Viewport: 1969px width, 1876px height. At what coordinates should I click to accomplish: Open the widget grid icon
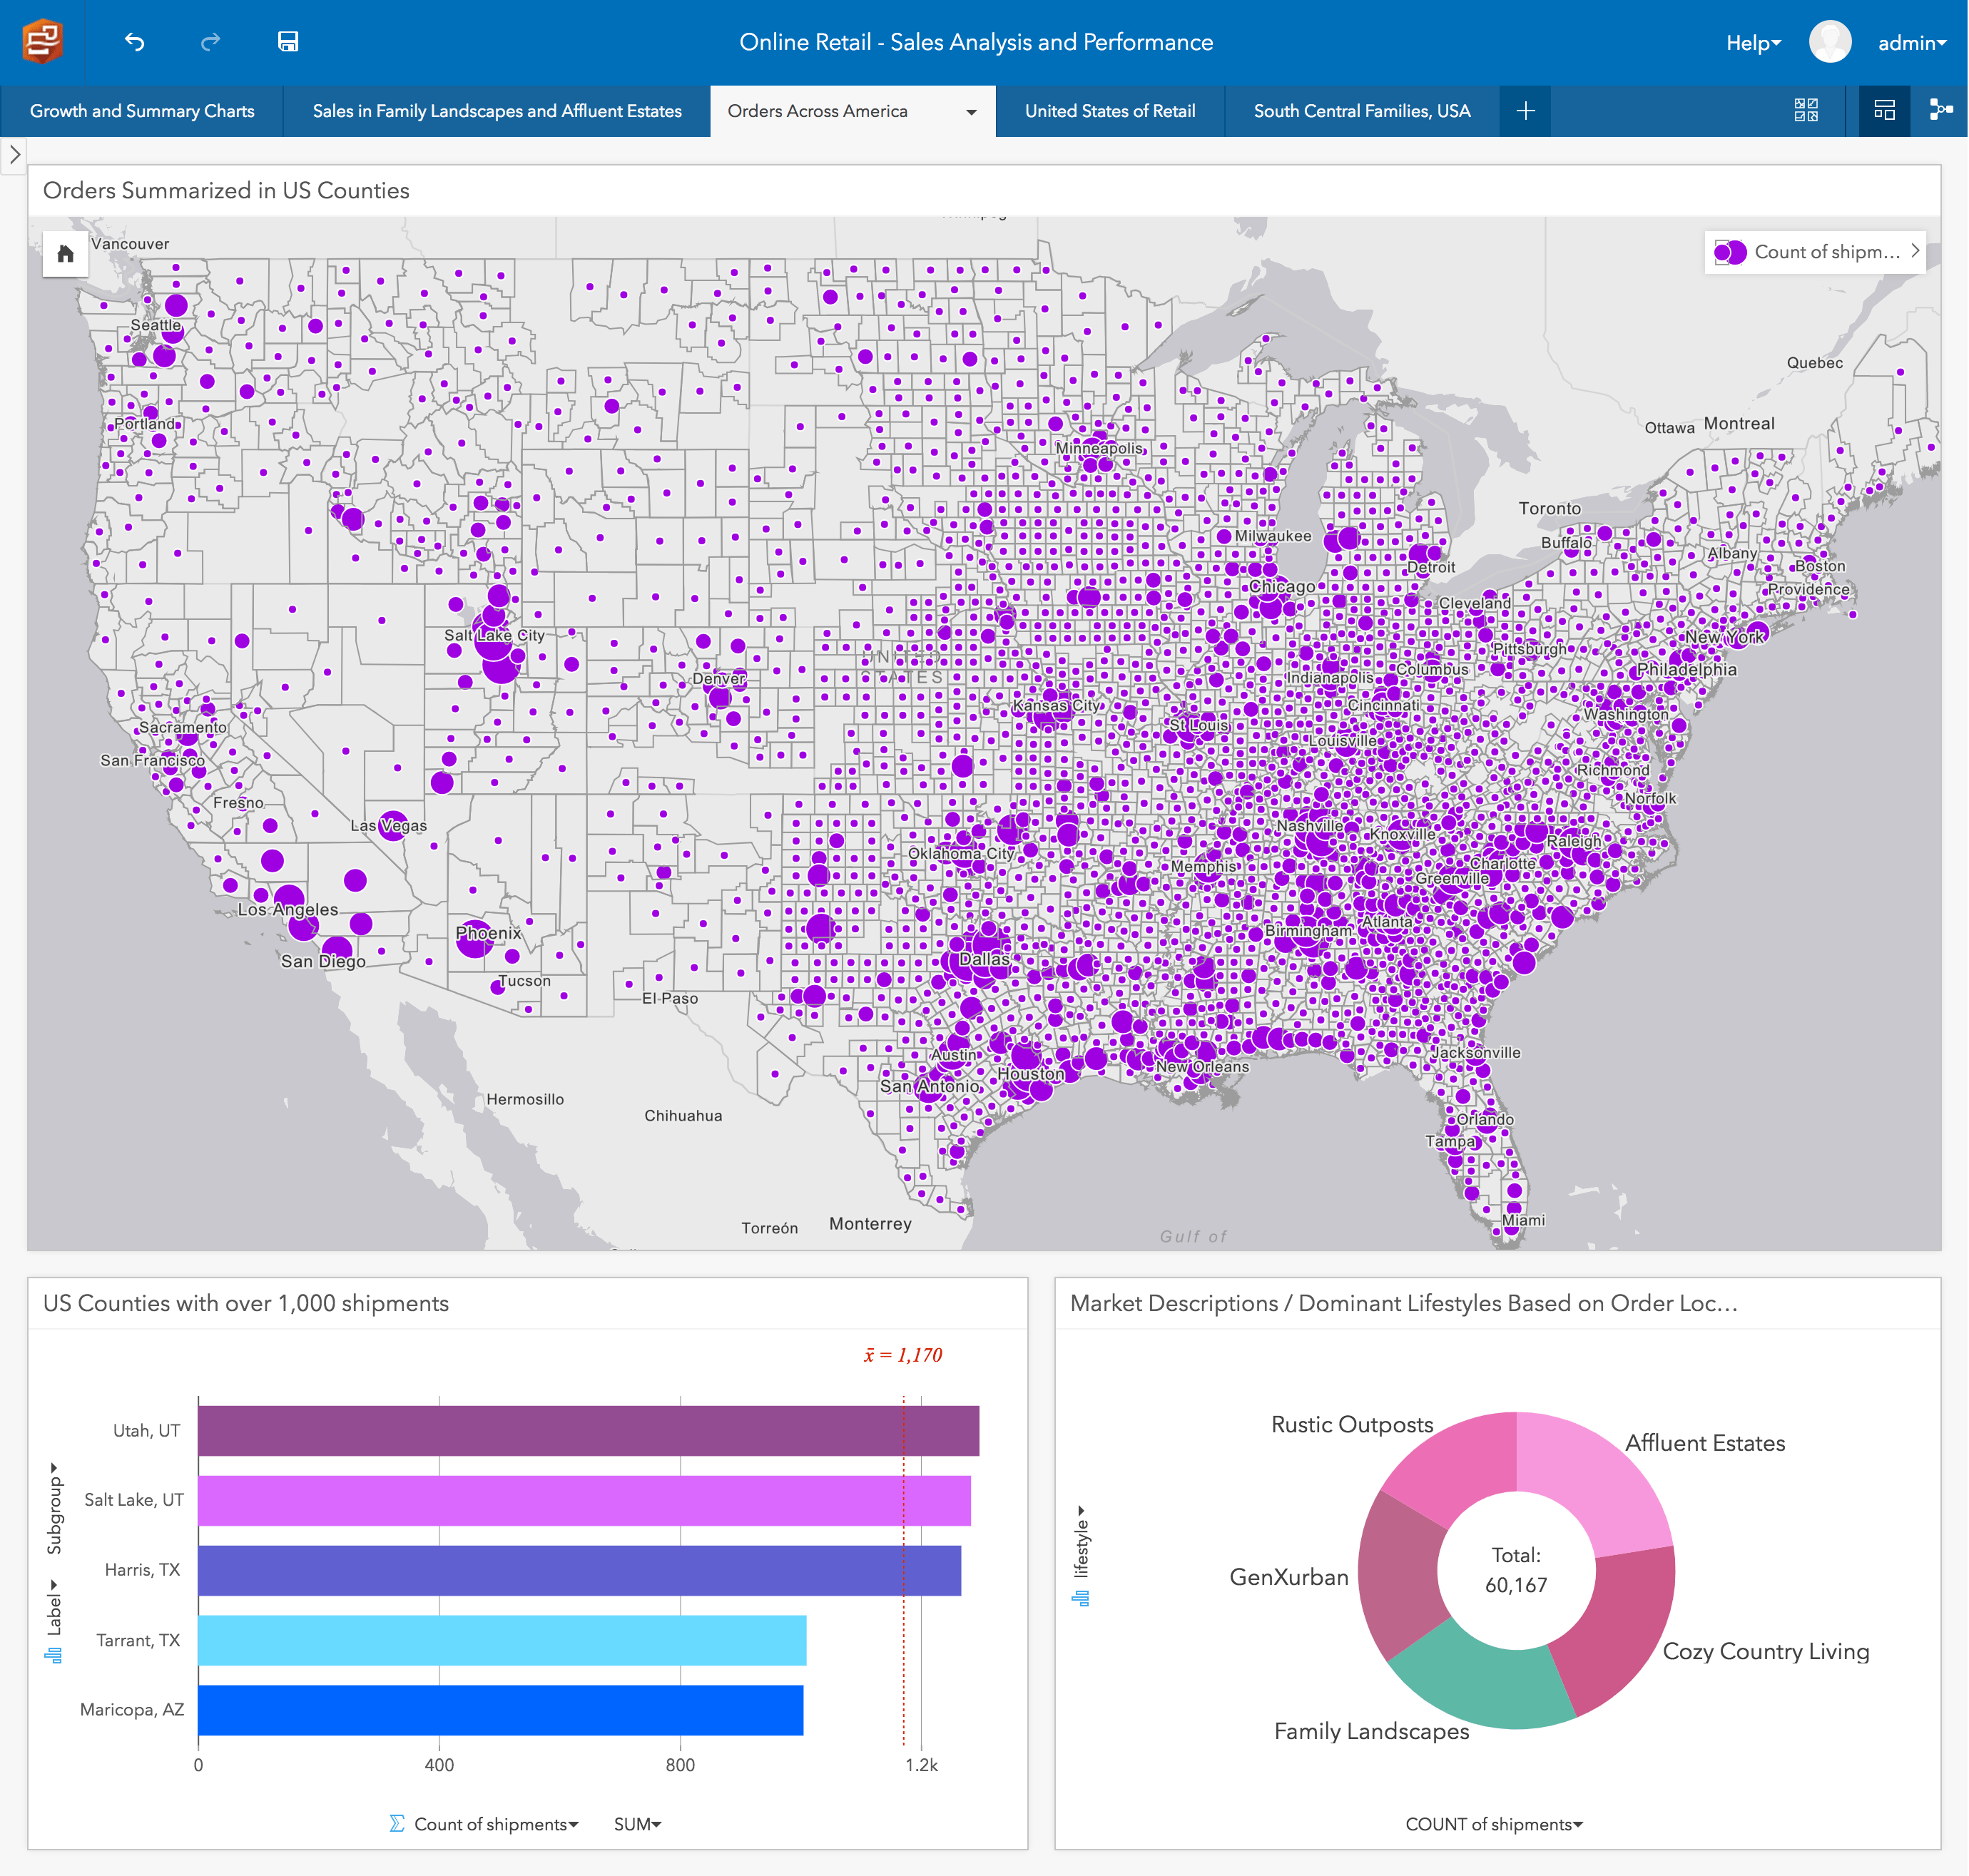pyautogui.click(x=1806, y=110)
